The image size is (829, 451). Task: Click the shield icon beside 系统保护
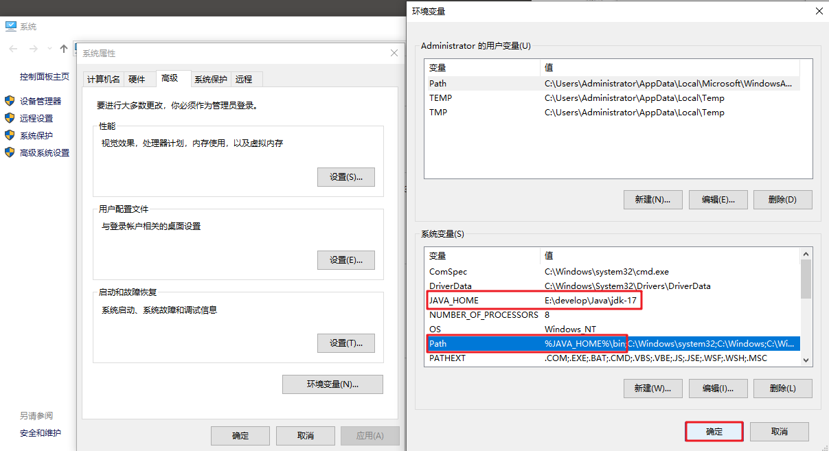pos(10,135)
